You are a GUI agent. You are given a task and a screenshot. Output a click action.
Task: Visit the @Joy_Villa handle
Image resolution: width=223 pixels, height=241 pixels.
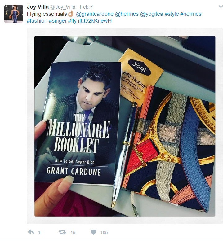click(x=63, y=7)
